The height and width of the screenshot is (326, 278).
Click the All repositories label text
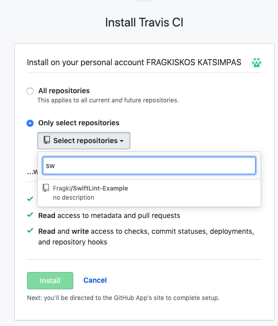tap(64, 91)
